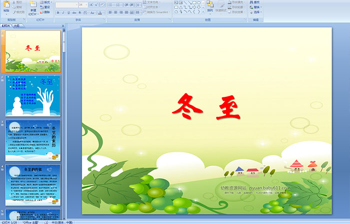
Task: Select the Text Box shape
Action: (176, 2)
